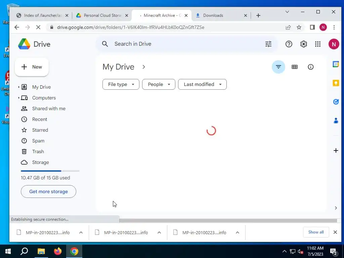This screenshot has height=258, width=344.
Task: Bookmark this tab with star icon
Action: pos(299,27)
